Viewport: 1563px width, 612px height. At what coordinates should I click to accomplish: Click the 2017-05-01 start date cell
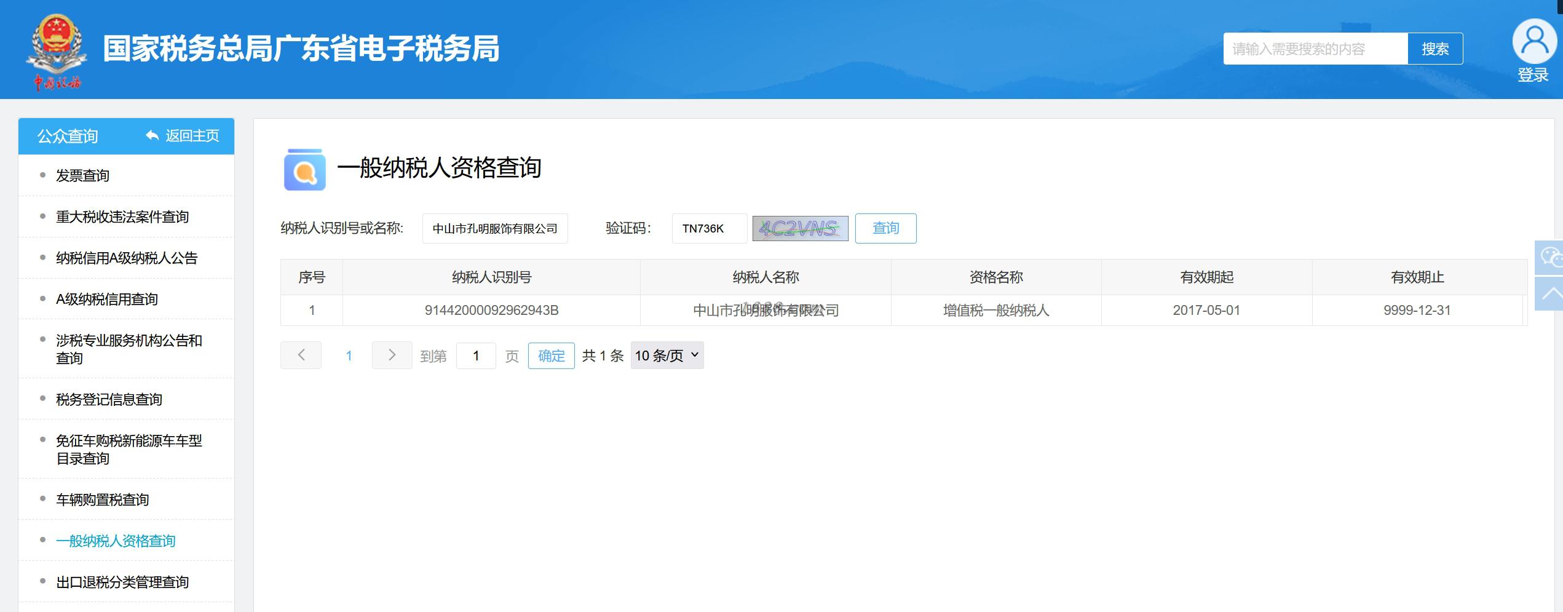(x=1206, y=310)
